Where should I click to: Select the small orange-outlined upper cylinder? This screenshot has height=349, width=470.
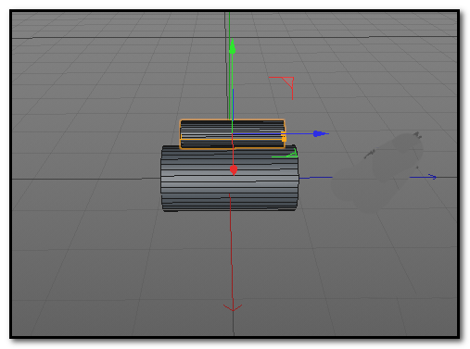coord(233,134)
